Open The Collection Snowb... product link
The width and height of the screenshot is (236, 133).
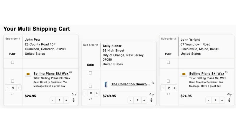pyautogui.click(x=130, y=84)
